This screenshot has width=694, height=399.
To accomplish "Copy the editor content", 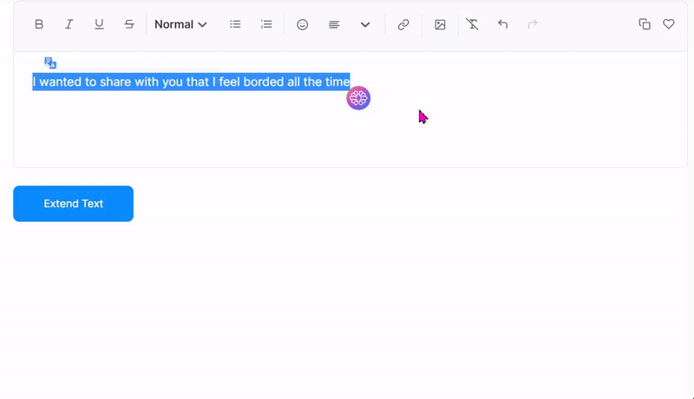I will click(645, 24).
